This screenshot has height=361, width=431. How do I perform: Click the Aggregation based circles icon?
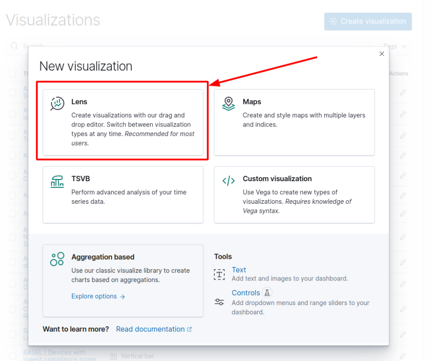(x=57, y=259)
